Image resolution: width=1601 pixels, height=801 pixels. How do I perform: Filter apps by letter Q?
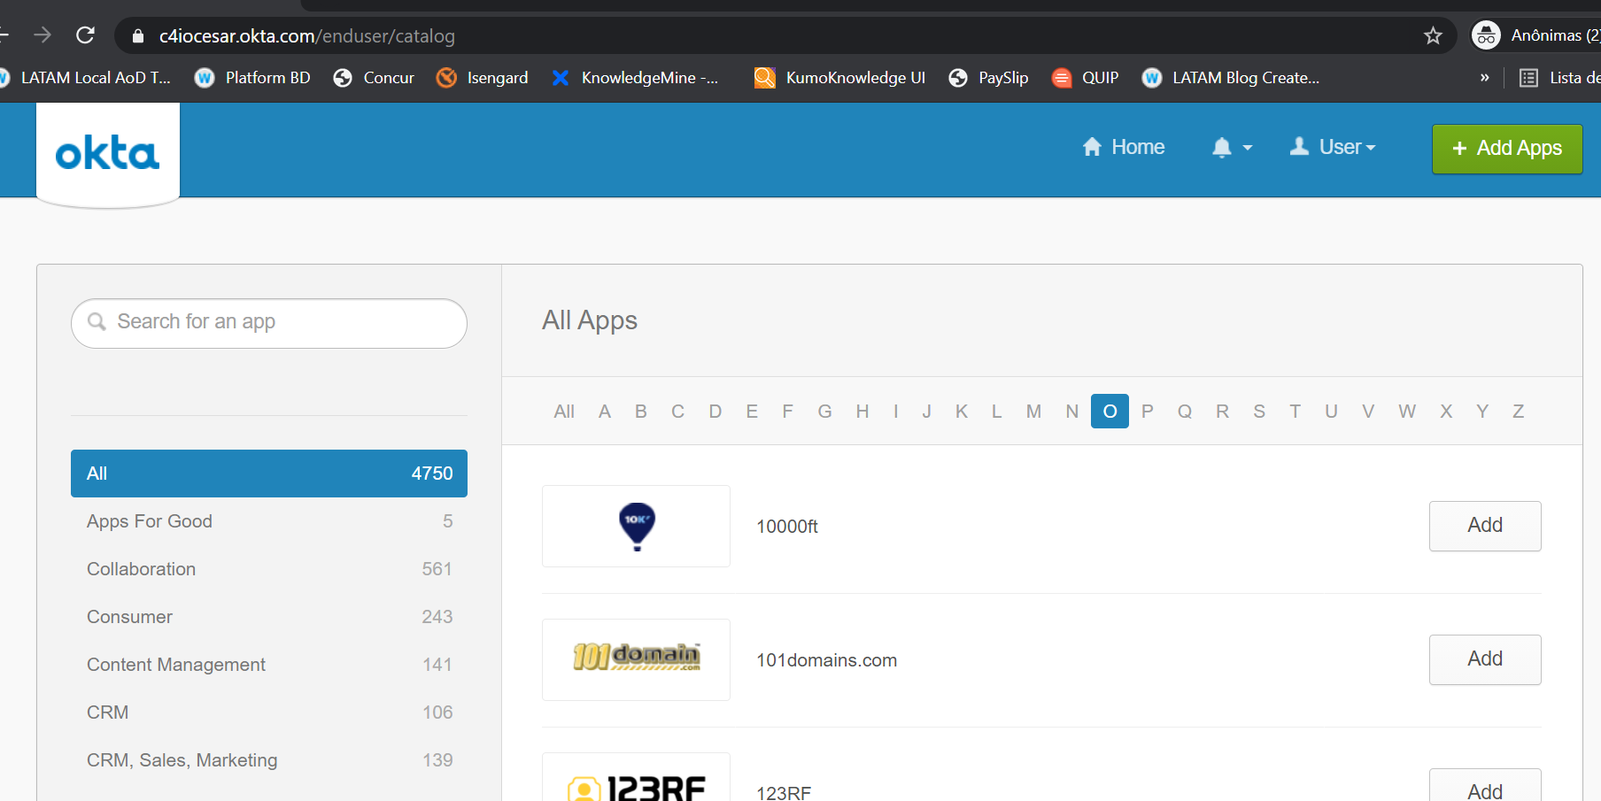point(1185,412)
